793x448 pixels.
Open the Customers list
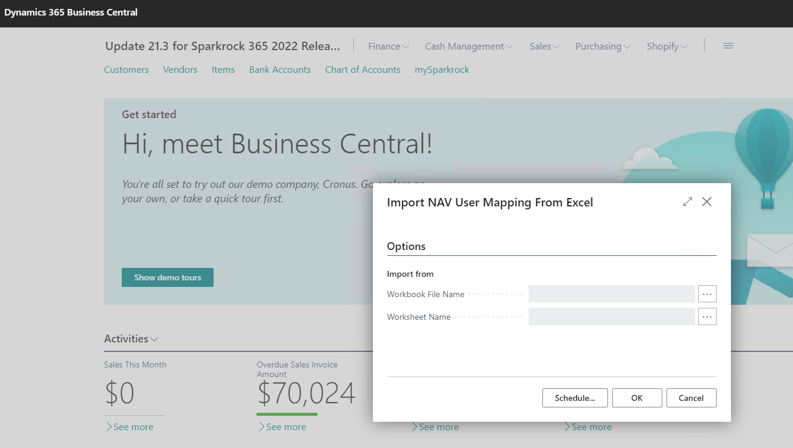126,69
